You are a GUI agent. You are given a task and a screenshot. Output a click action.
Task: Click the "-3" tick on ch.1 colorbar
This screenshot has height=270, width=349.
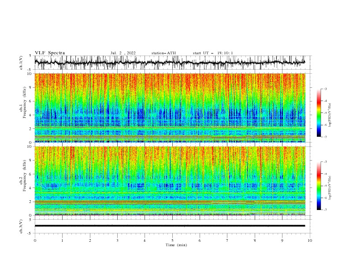tap(325, 89)
